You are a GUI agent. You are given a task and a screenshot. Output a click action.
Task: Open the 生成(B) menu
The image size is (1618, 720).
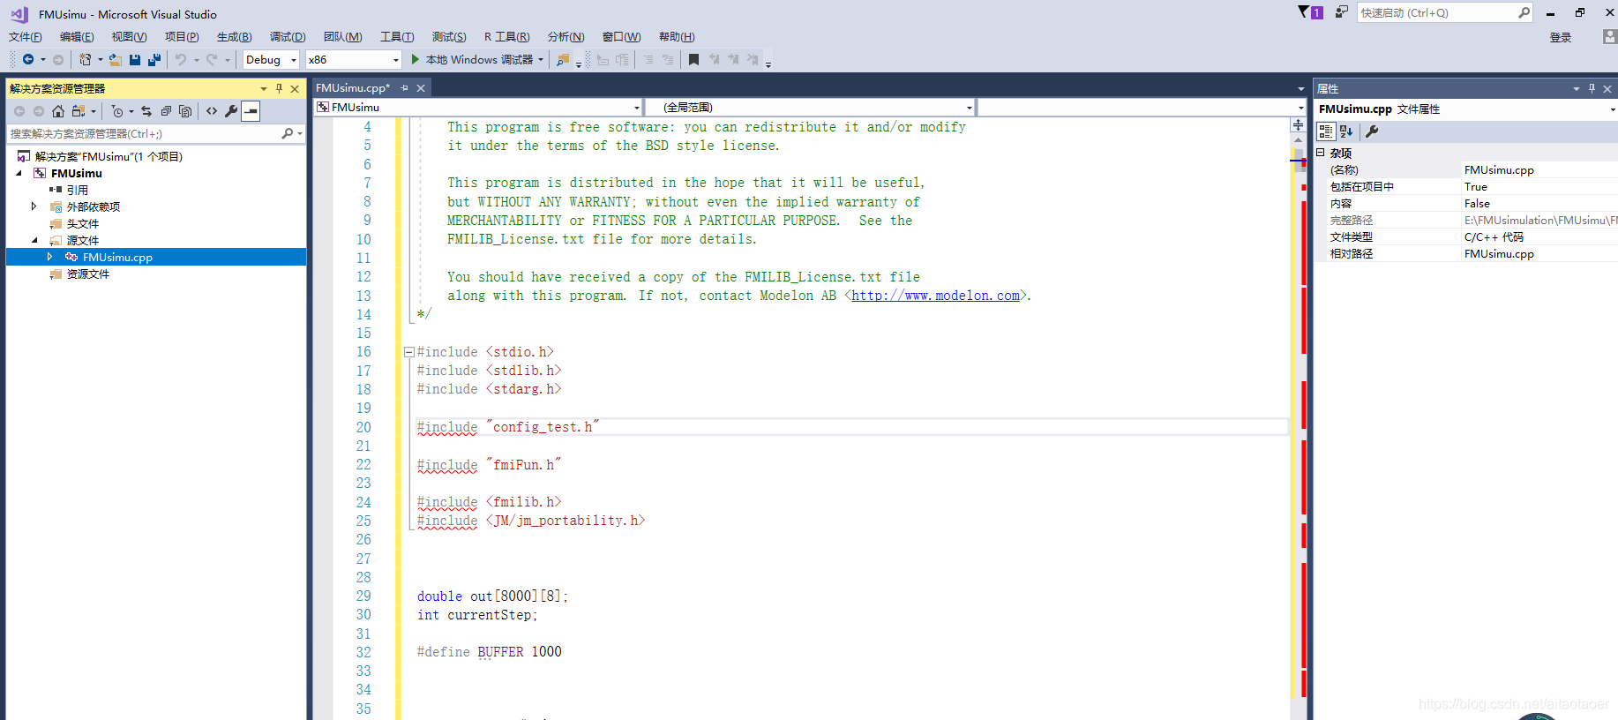coord(234,36)
